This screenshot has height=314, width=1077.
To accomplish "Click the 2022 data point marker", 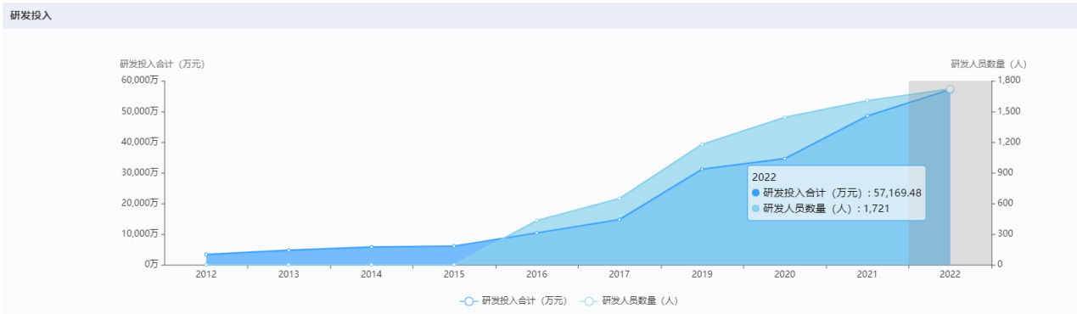I will 950,89.
